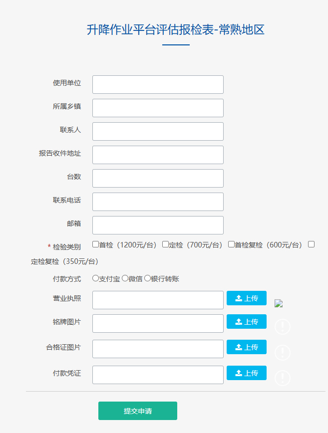Click into the 联系电话 text box
This screenshot has width=328, height=433.
[158, 202]
